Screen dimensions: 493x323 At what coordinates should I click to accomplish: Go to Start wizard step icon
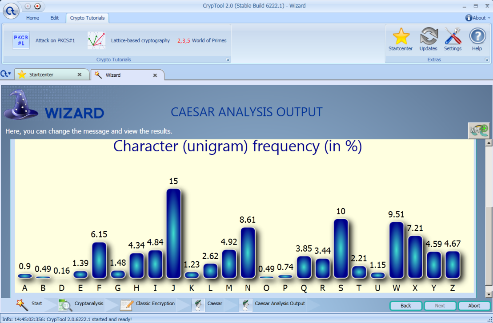21,304
